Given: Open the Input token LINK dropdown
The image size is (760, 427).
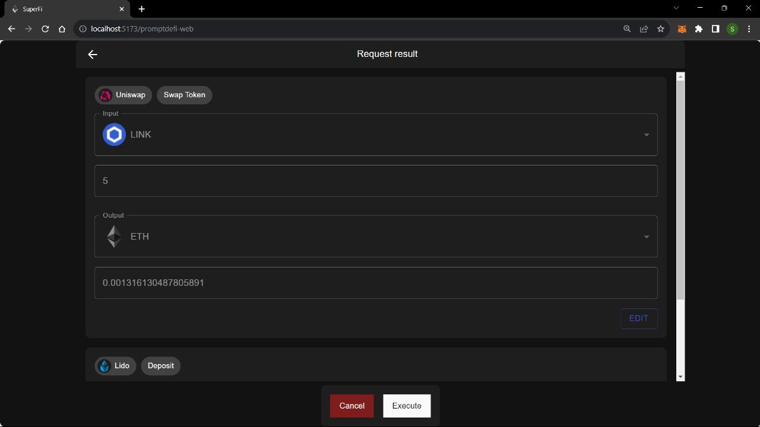Looking at the screenshot, I should pos(376,135).
